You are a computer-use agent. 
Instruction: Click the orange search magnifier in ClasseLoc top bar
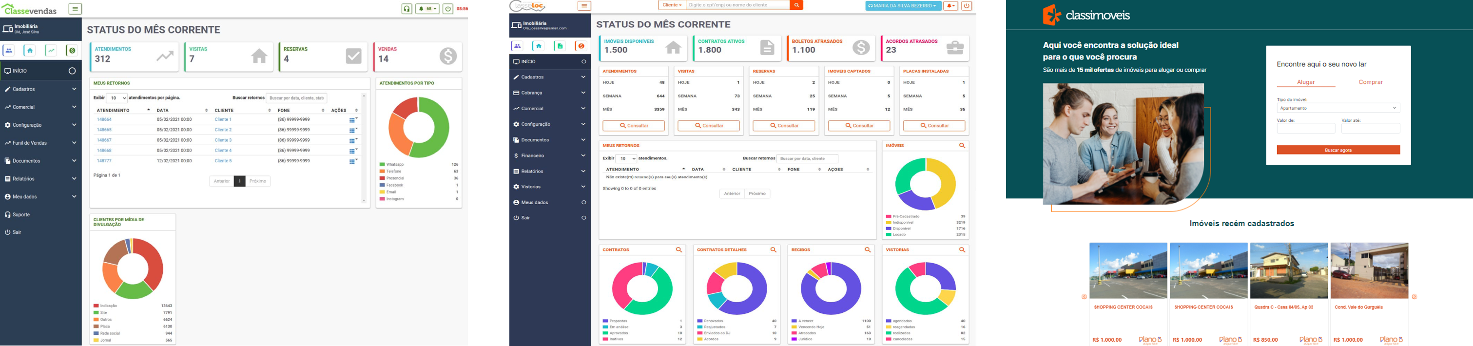click(796, 5)
